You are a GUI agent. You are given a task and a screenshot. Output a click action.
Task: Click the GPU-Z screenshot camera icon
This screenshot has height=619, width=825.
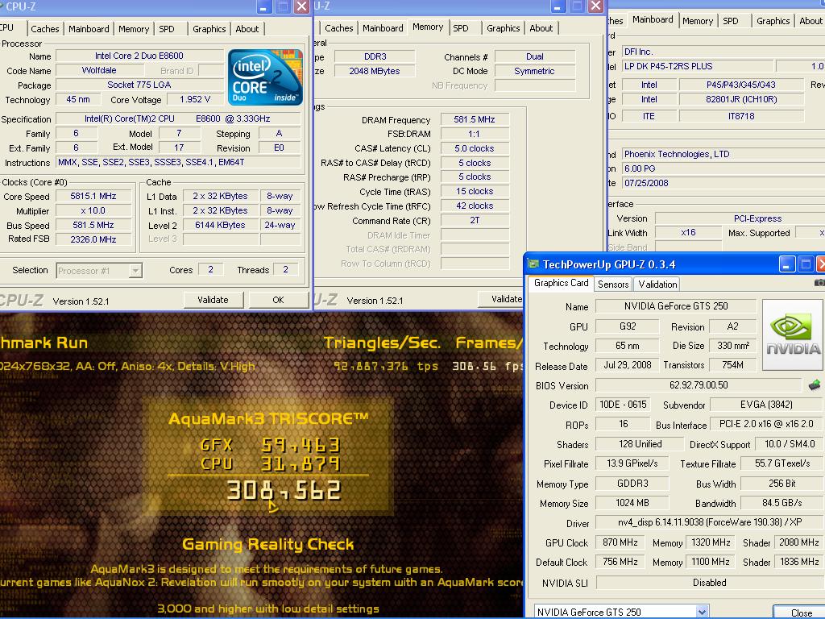coord(819,283)
